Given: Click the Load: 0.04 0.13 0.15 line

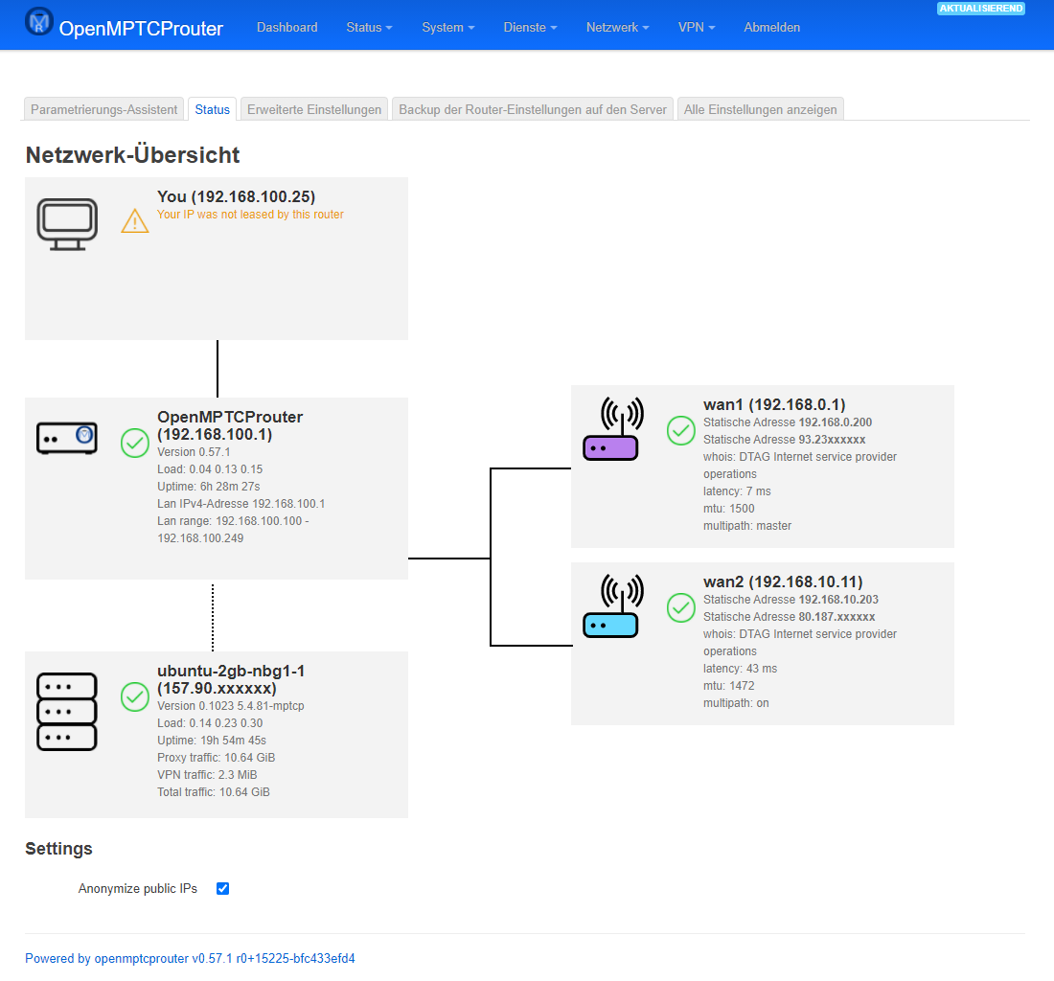Looking at the screenshot, I should click(210, 469).
